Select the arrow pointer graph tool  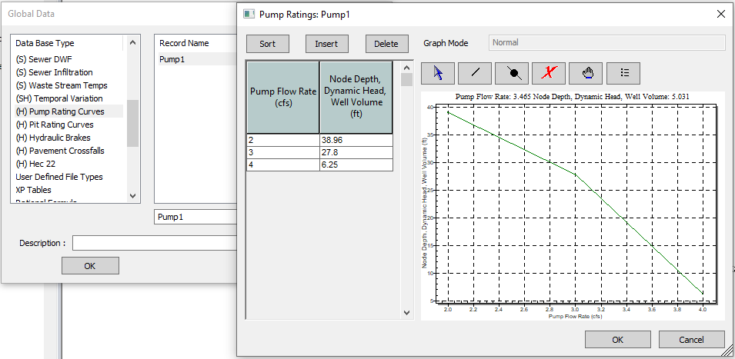pyautogui.click(x=438, y=73)
